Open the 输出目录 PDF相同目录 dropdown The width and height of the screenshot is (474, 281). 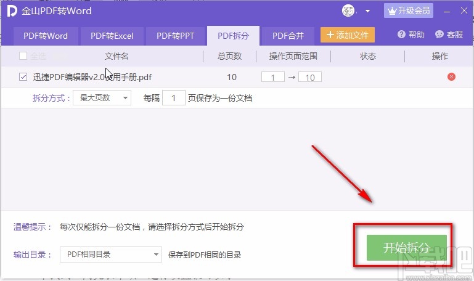[x=110, y=255]
